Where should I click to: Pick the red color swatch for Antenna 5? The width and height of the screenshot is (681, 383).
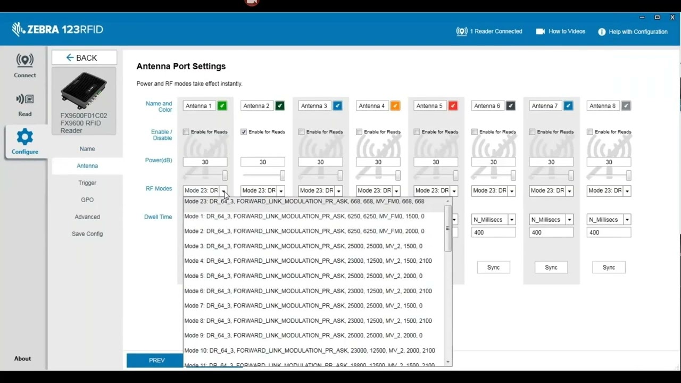(453, 106)
